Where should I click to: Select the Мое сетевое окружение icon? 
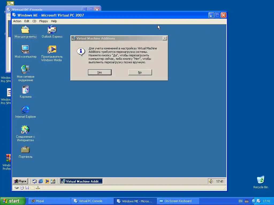tap(25, 73)
